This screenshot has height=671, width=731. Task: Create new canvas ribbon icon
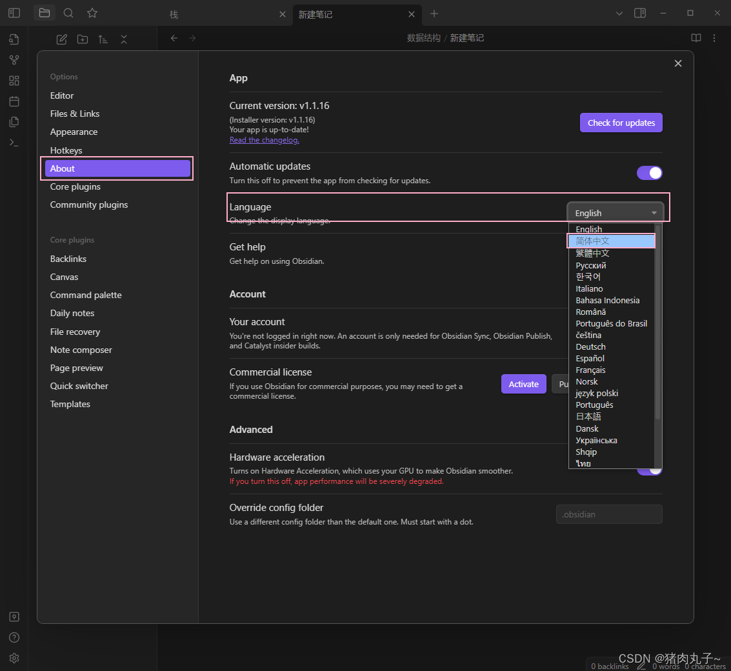click(x=14, y=81)
